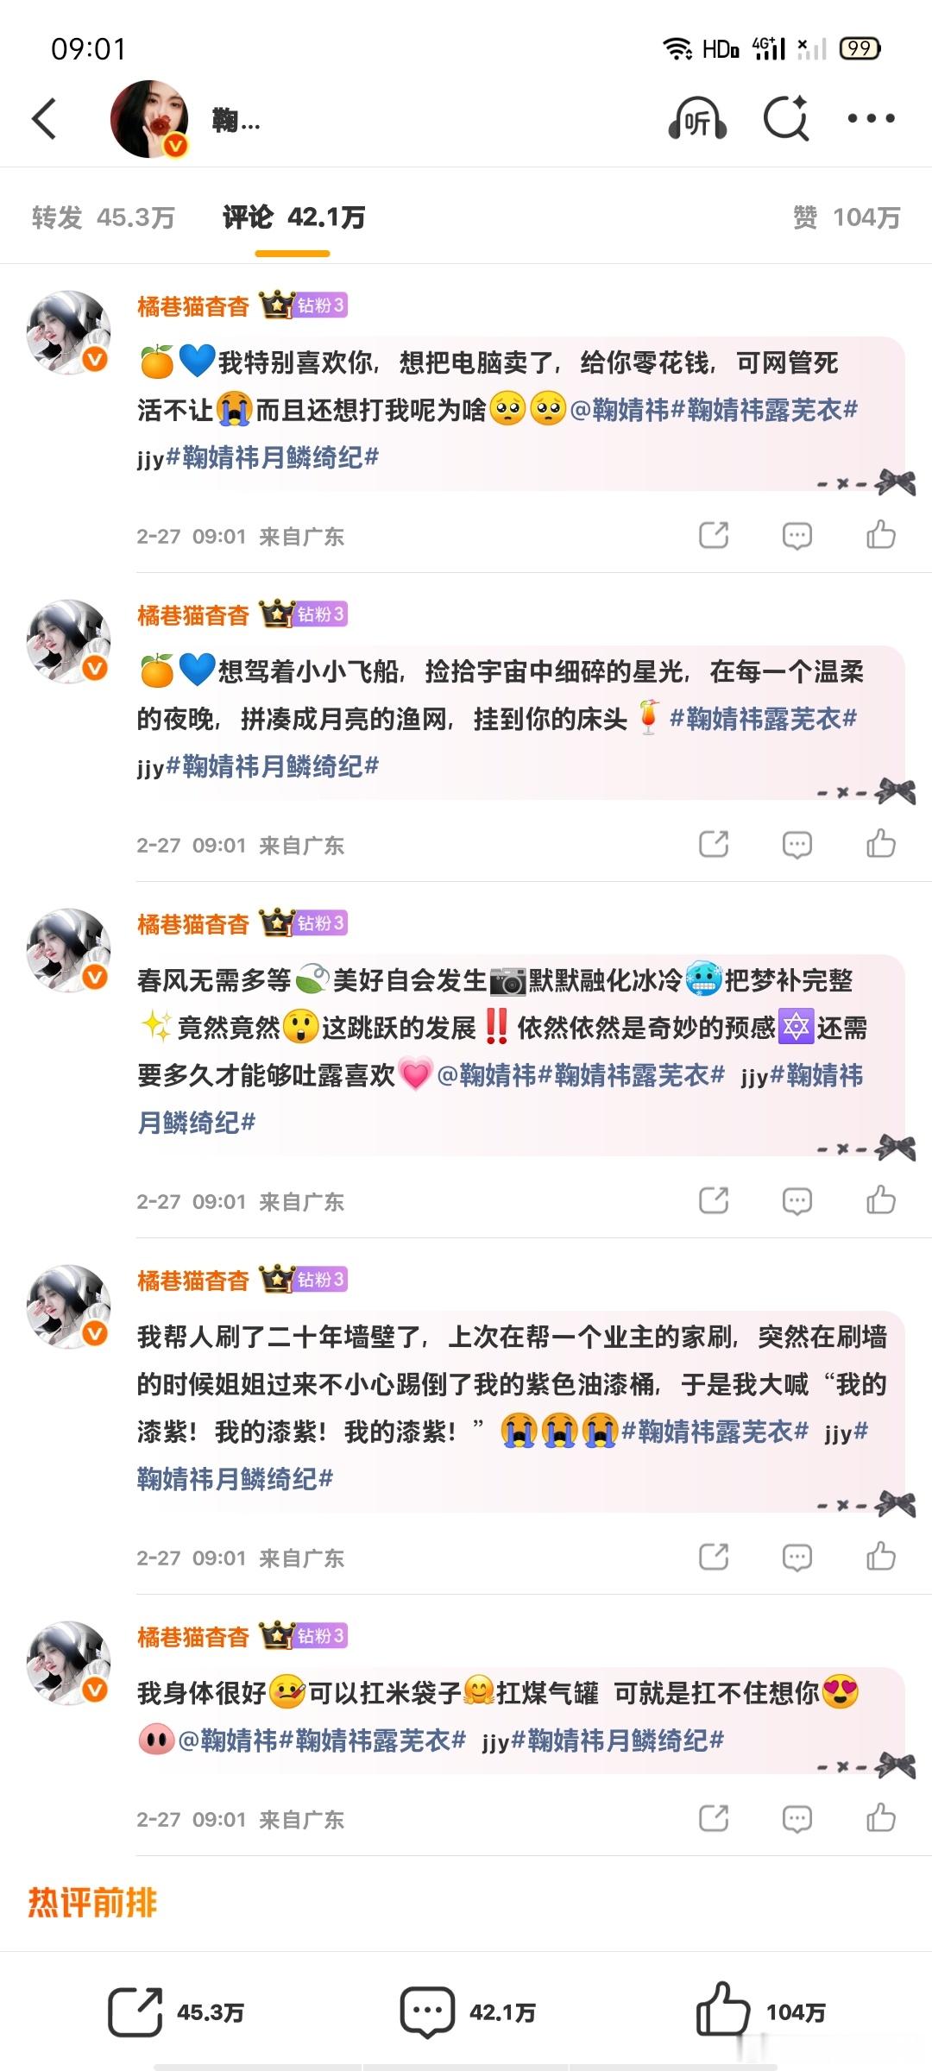Viewport: 932px width, 2071px height.
Task: Open hashtag #鞠婧祎月鳞绮纪# in the first comment
Action: point(272,457)
